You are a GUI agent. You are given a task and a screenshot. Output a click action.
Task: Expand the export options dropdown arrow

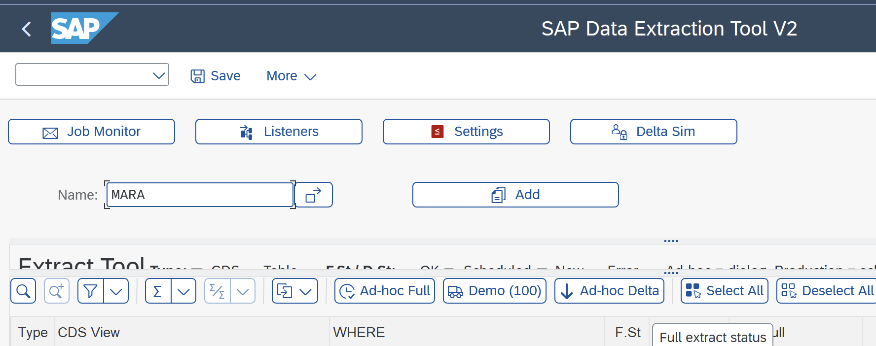pyautogui.click(x=306, y=291)
